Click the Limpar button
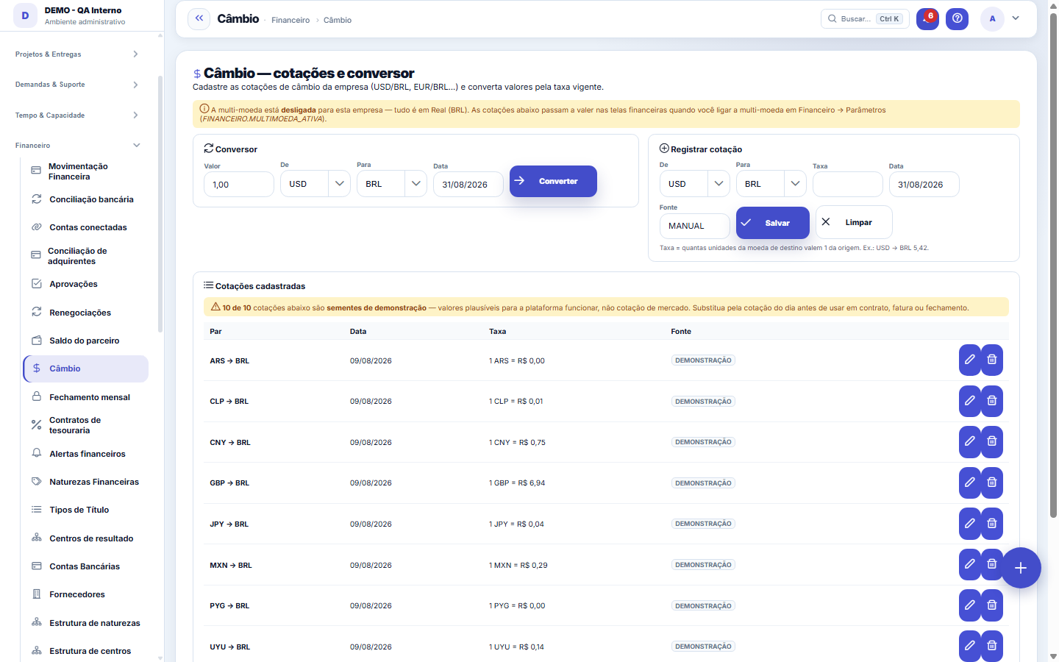Image resolution: width=1059 pixels, height=662 pixels. (x=854, y=222)
